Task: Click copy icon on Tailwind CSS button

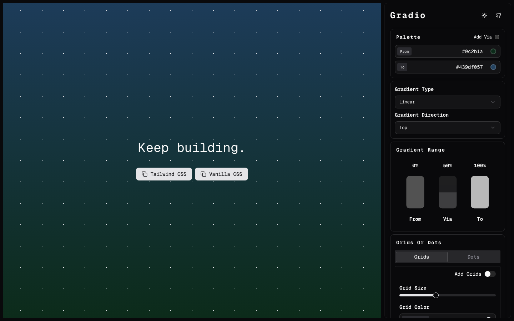Action: pos(145,174)
